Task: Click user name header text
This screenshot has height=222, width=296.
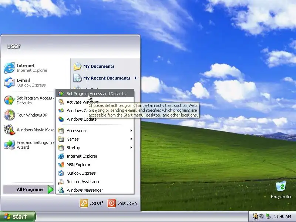Action: [x=14, y=46]
